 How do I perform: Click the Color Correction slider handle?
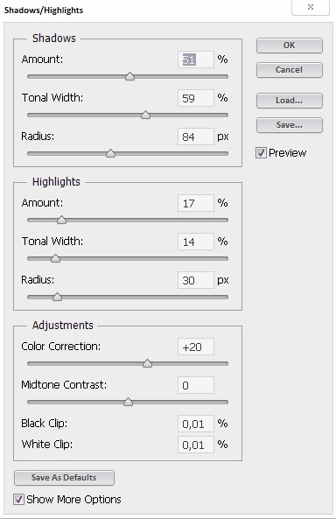point(147,363)
